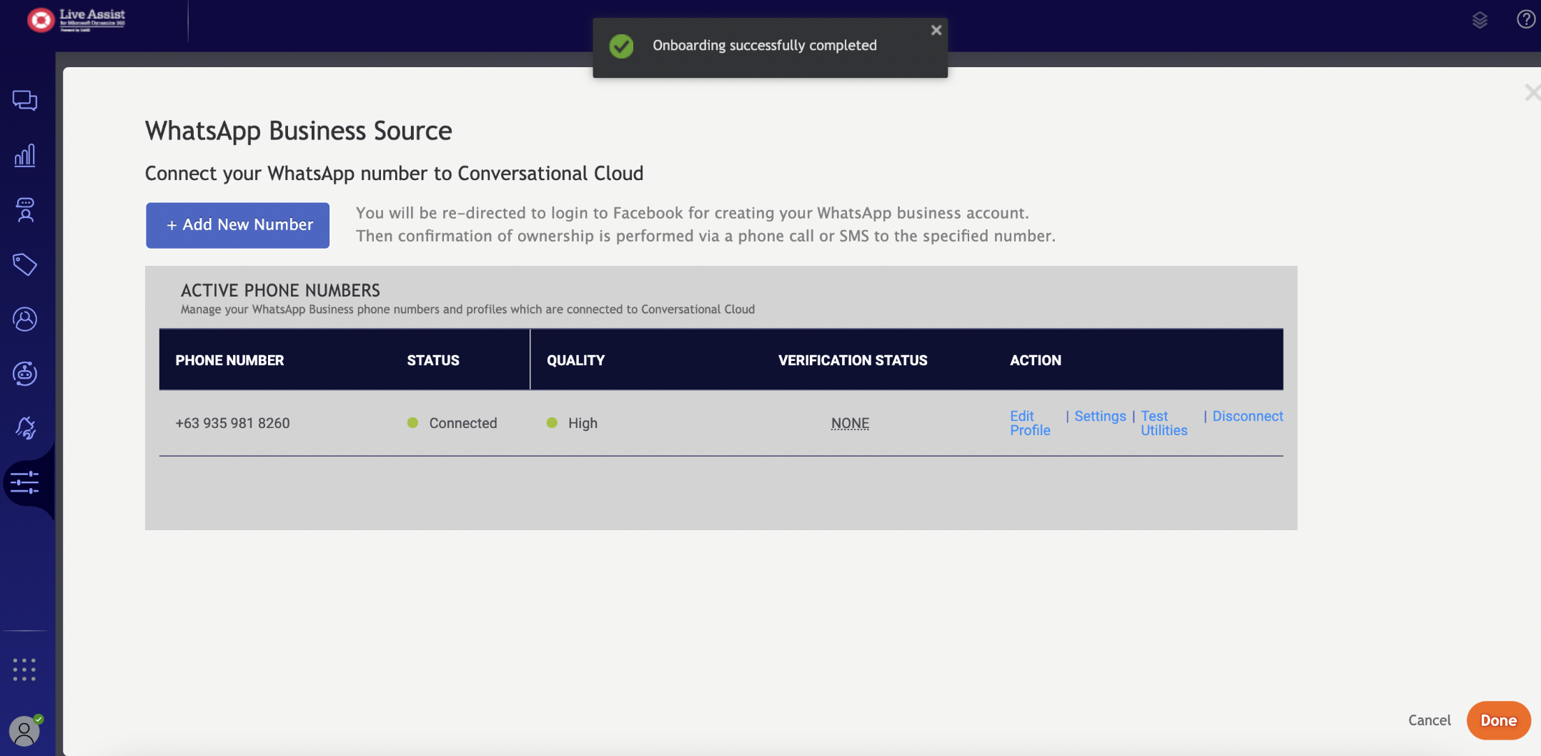Open the automation rocket icon in sidebar
This screenshot has height=756, width=1541.
pyautogui.click(x=25, y=428)
